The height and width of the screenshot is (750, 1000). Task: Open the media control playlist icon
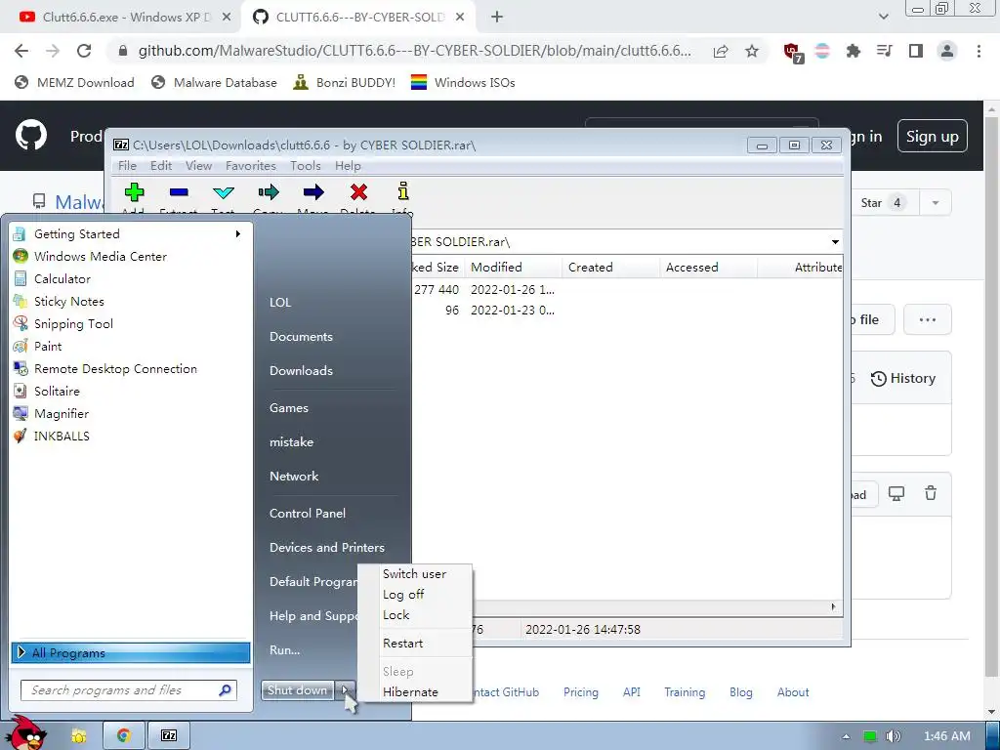coord(885,51)
